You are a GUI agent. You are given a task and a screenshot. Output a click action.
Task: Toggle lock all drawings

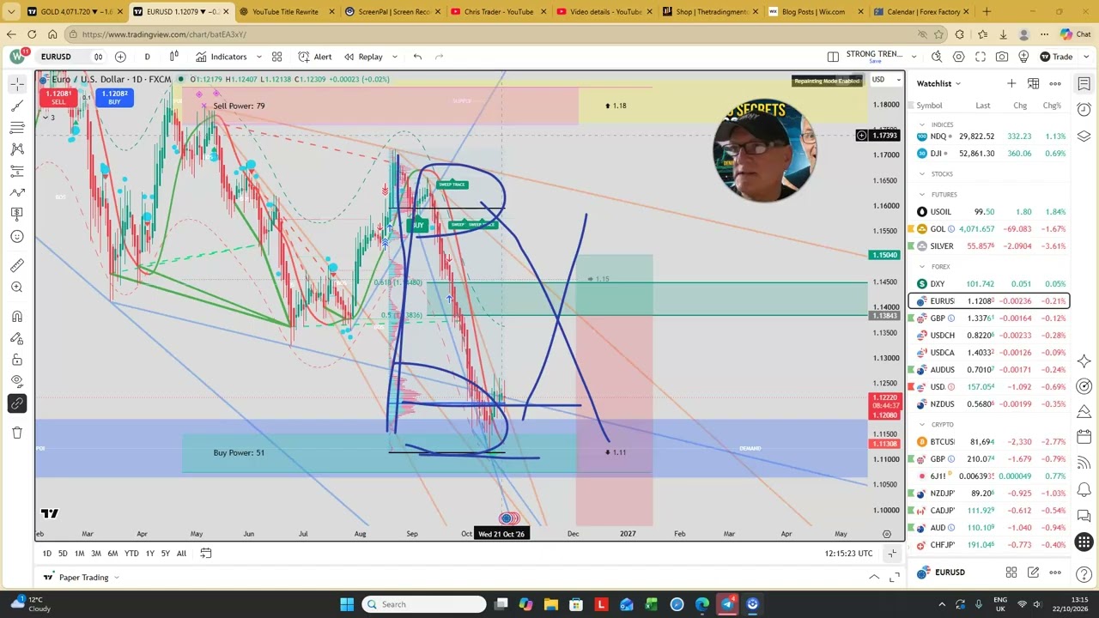(17, 360)
